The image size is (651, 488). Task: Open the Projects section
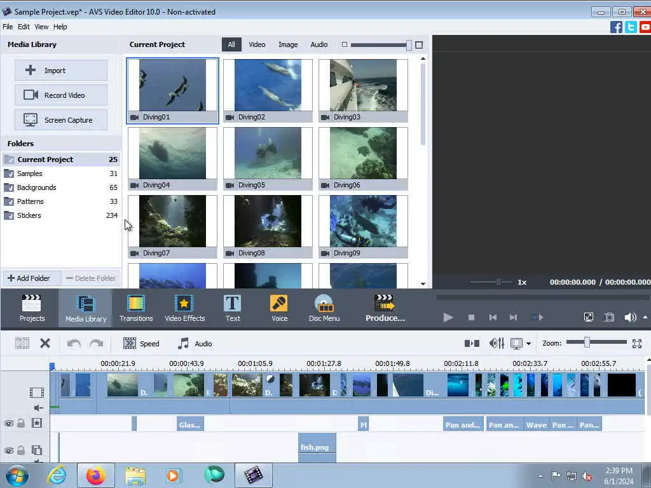click(32, 308)
